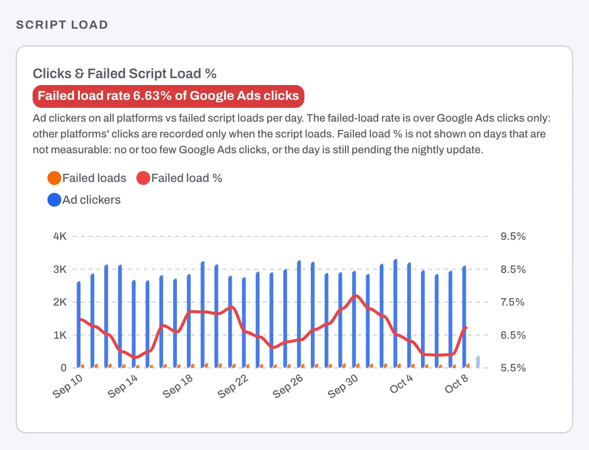Viewport: 589px width, 450px height.
Task: Click the red line's last point at Oct 8
Action: (466, 328)
